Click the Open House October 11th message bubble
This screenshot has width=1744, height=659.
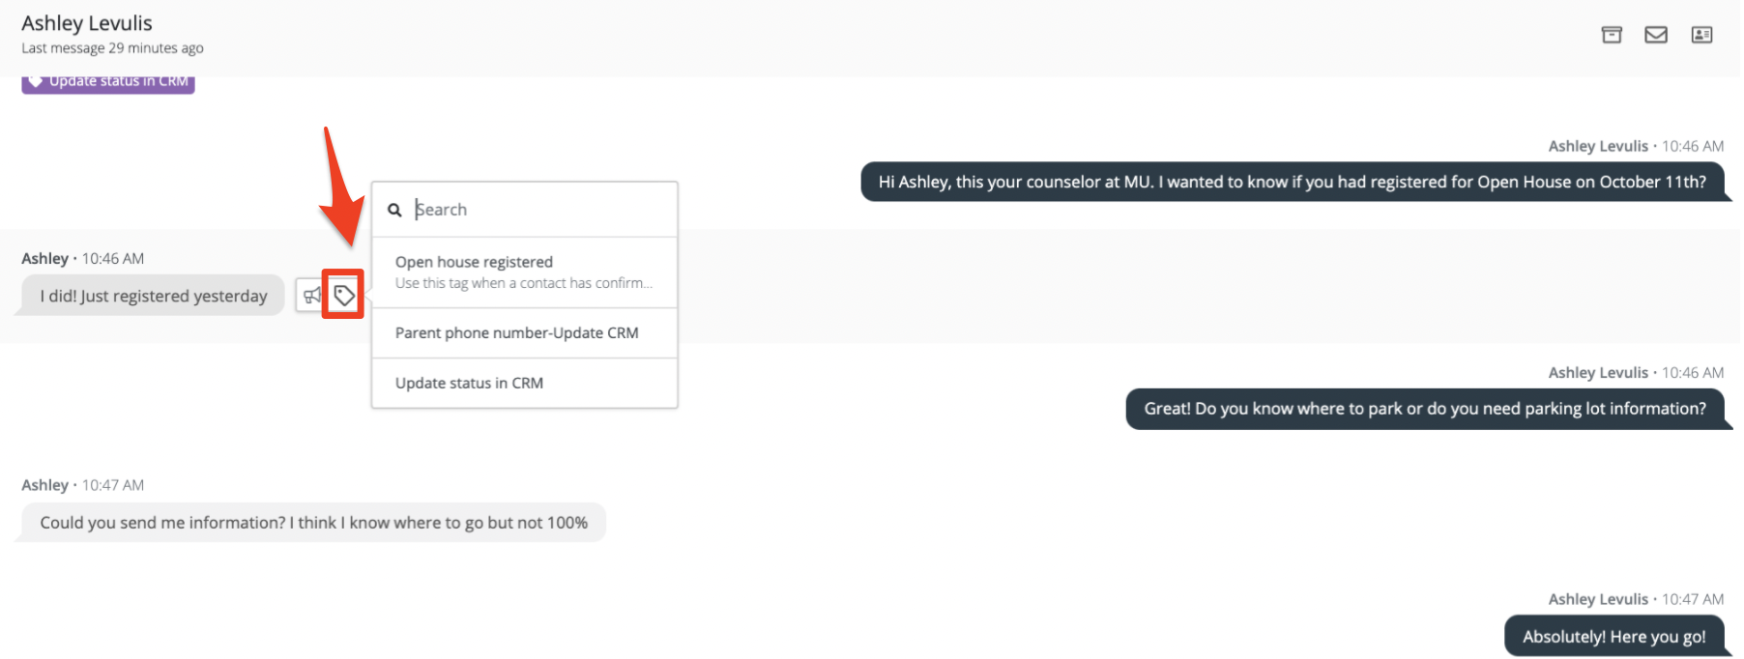click(1292, 182)
